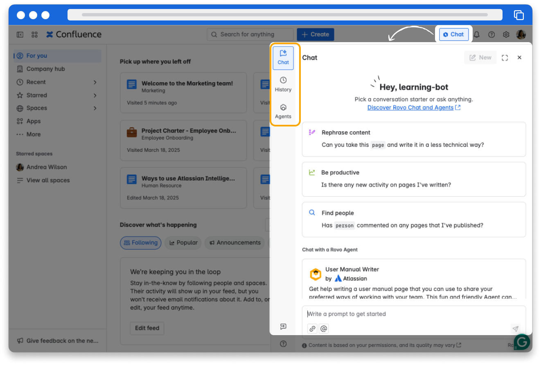Expand the Starred chevron

(x=95, y=95)
